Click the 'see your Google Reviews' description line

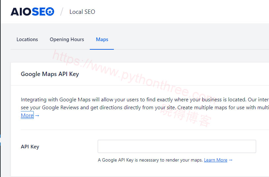click(145, 108)
